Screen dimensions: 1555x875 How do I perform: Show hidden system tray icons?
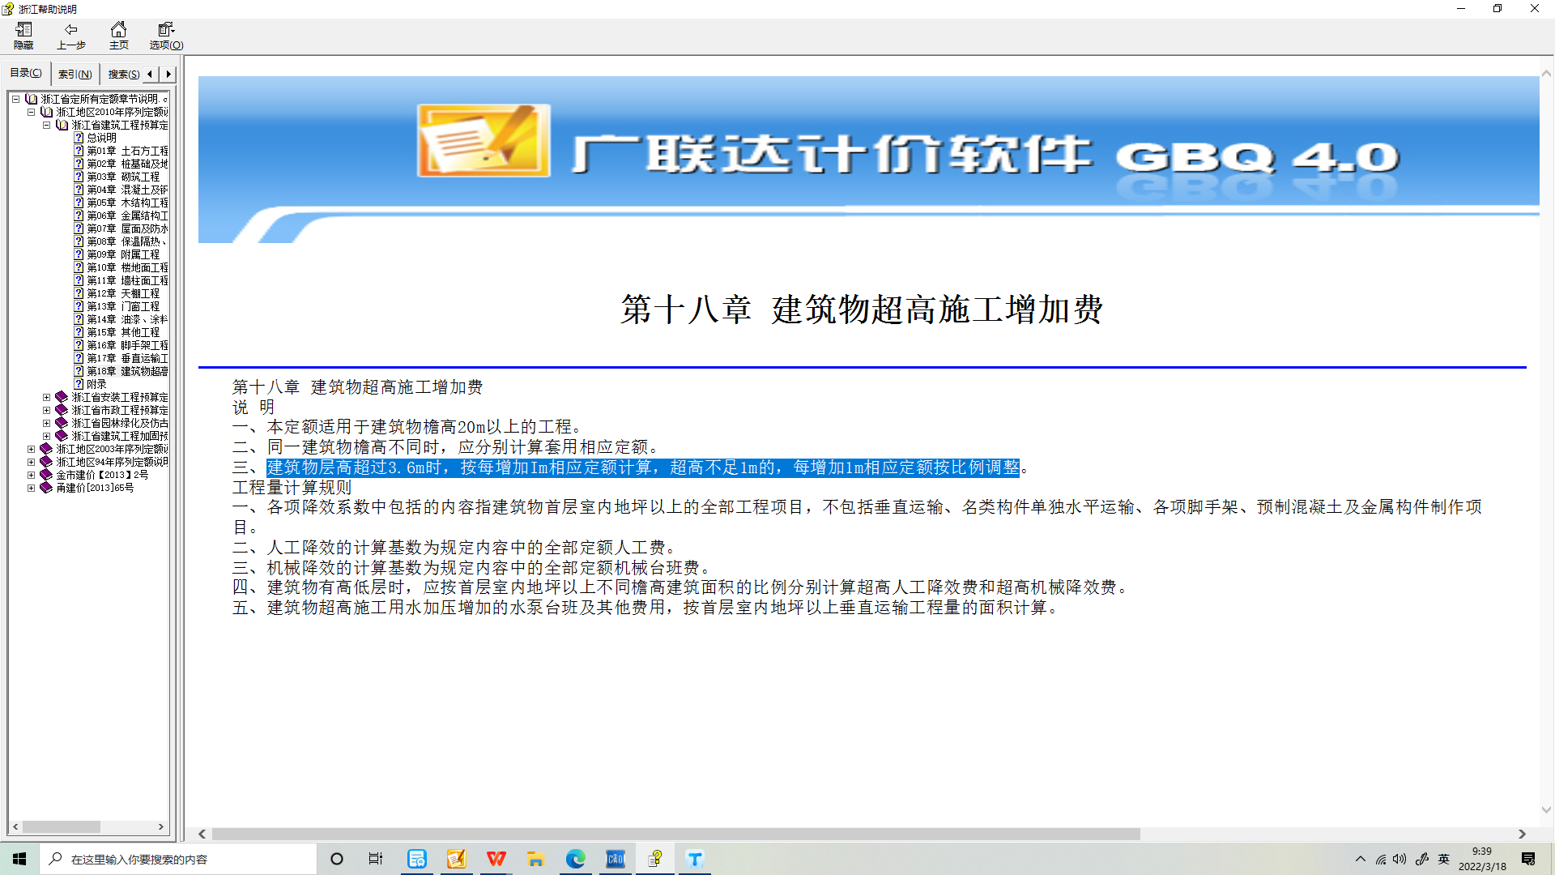pyautogui.click(x=1361, y=859)
